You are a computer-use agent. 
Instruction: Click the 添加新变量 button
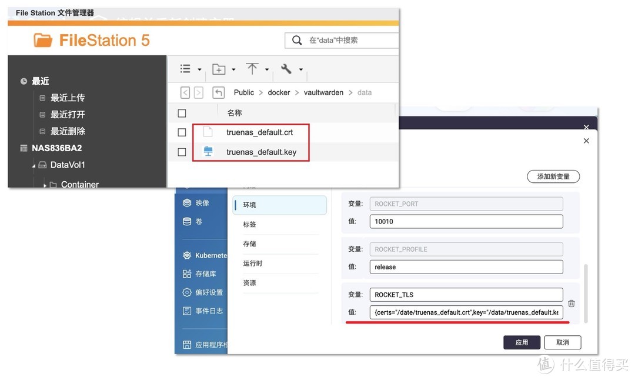click(553, 176)
